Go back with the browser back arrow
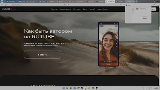The height and width of the screenshot is (90, 160). click(2, 5)
